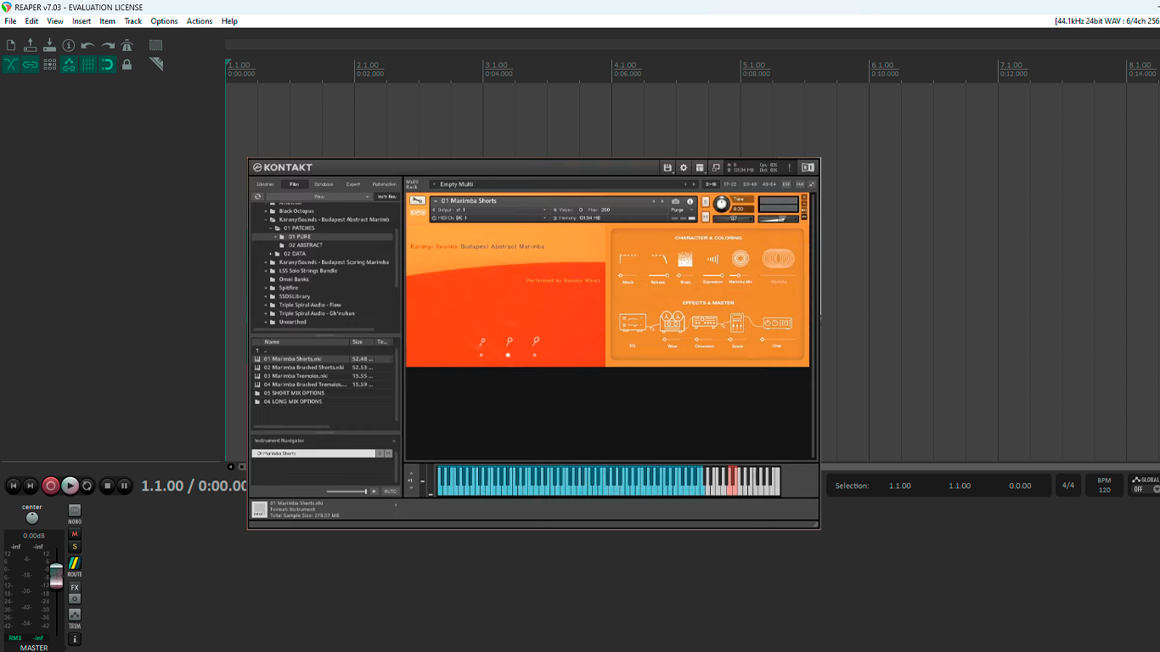This screenshot has height=652, width=1160.
Task: Collapse the 01 PATCHES folder
Action: point(271,228)
